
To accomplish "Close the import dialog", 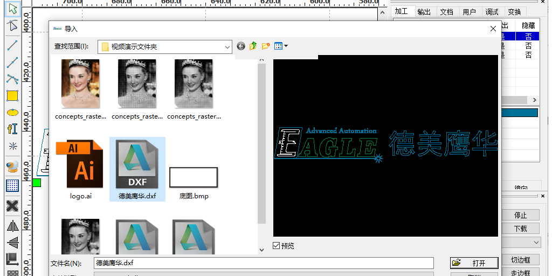I will pyautogui.click(x=493, y=29).
